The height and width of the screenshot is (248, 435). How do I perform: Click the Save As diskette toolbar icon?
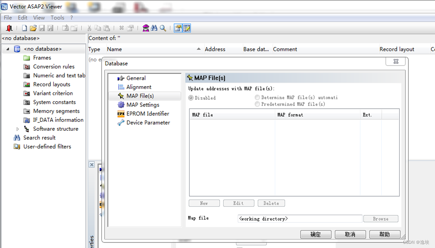click(50, 28)
